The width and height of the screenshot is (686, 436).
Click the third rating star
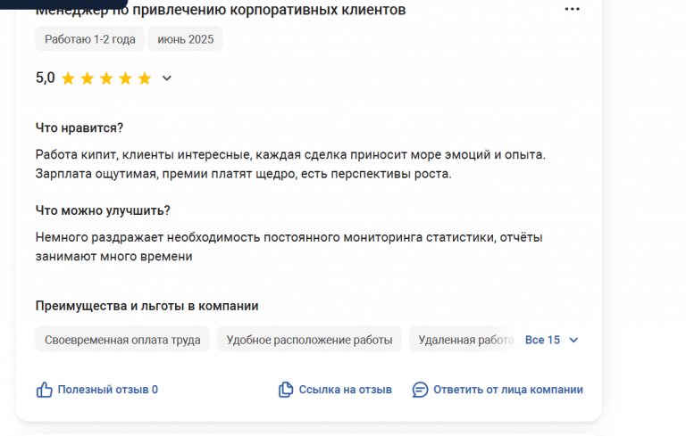coord(106,78)
